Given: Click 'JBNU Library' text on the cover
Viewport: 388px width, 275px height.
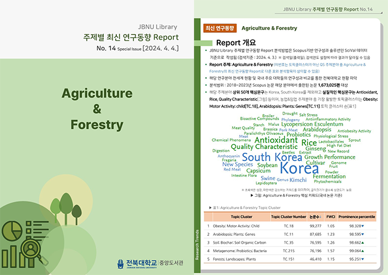Looking at the screenshot, I should tap(158, 27).
